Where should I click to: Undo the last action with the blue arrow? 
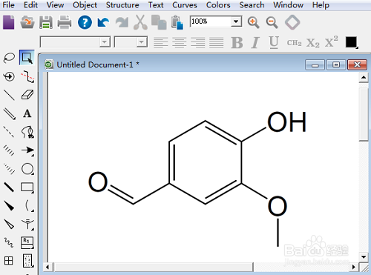pyautogui.click(x=103, y=22)
